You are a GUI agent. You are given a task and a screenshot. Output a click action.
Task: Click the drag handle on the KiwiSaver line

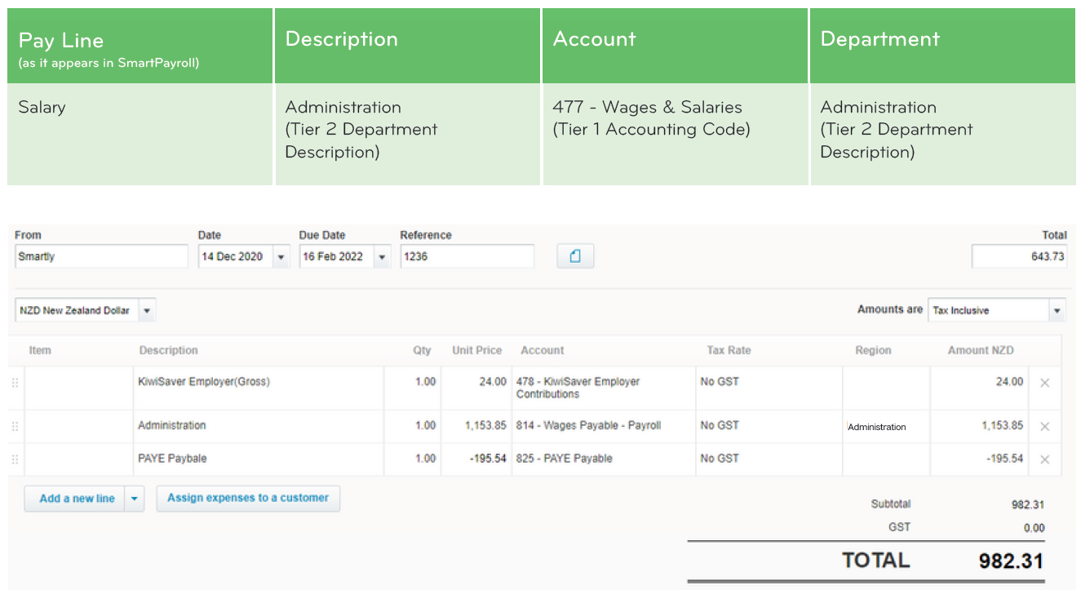tap(14, 381)
